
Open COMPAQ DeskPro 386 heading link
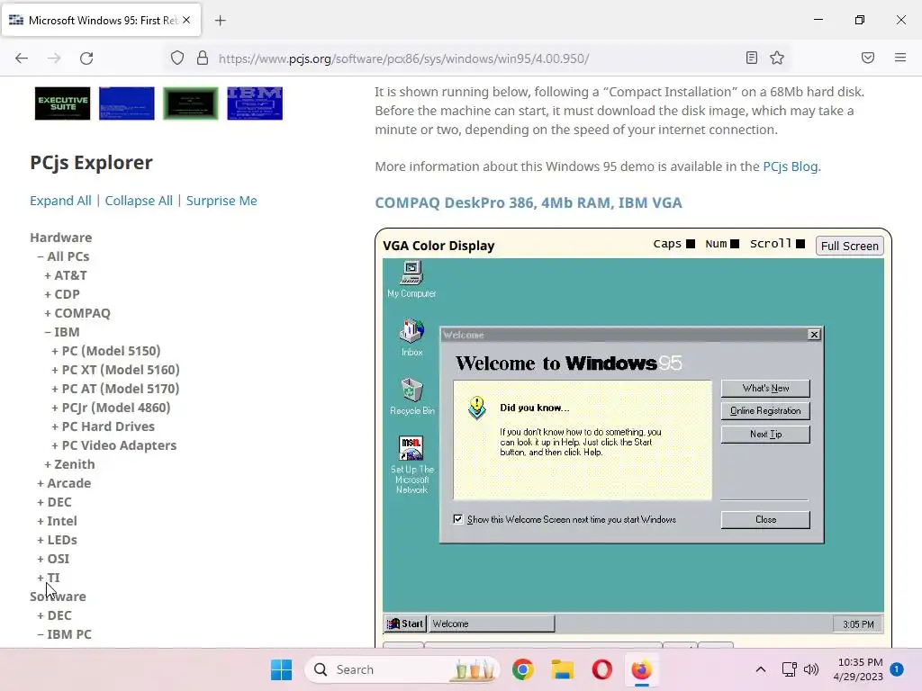coord(528,202)
